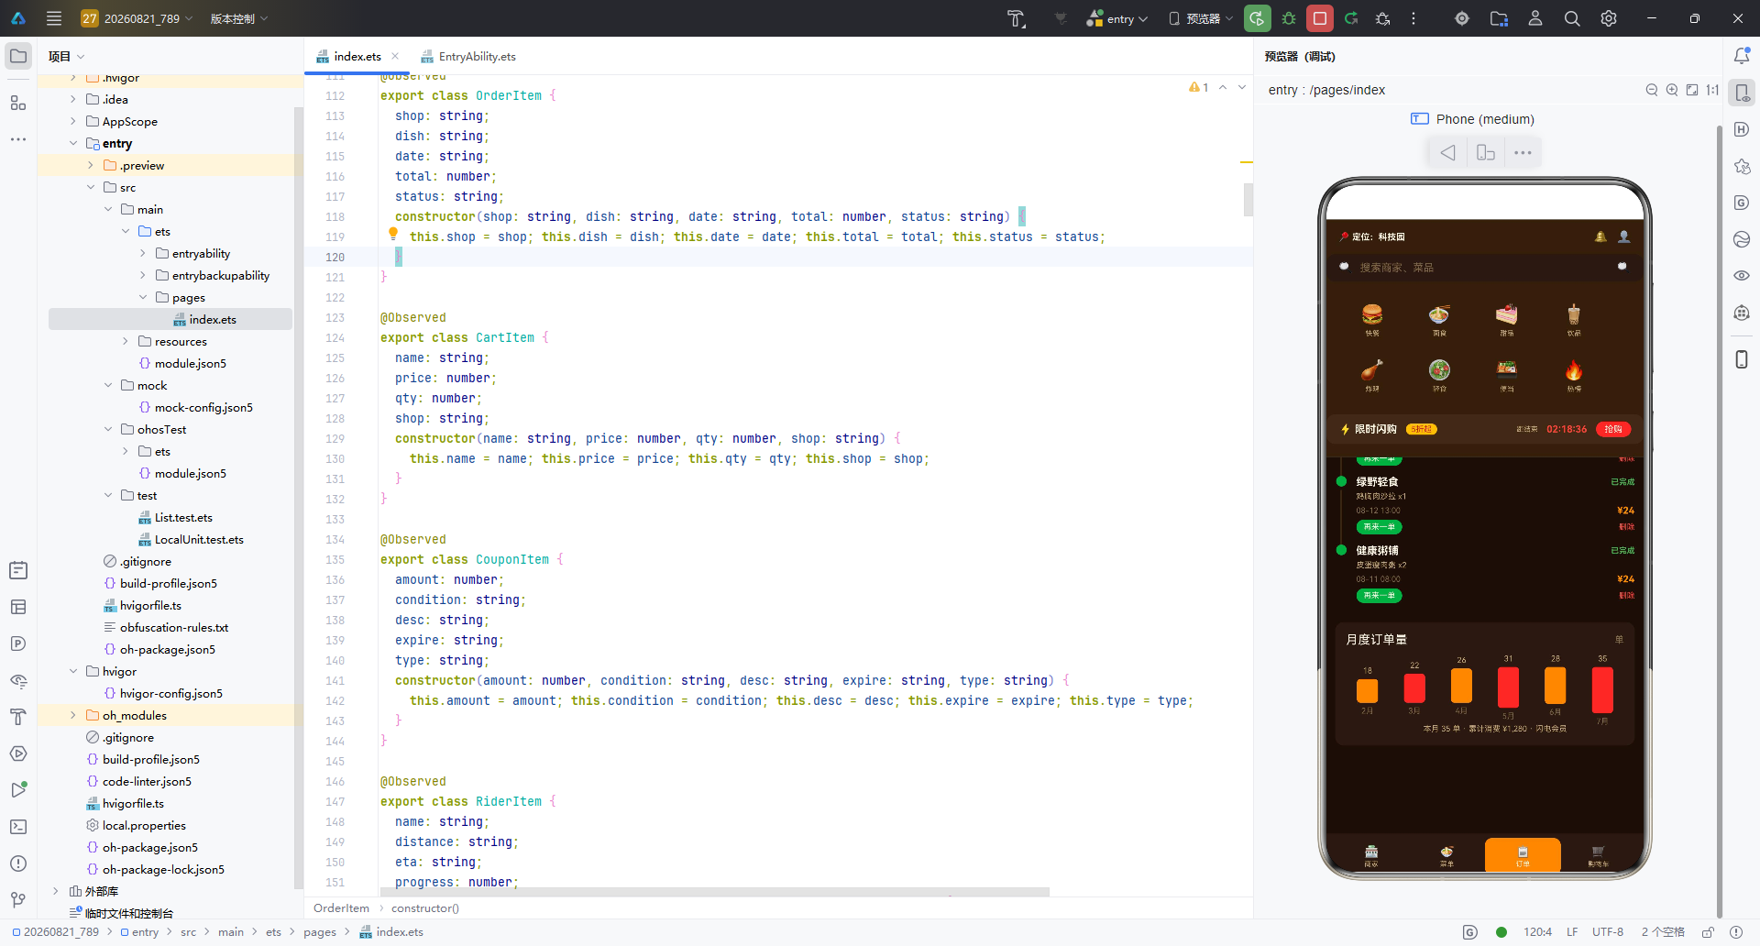Open the entry run configuration dropdown
Image resolution: width=1760 pixels, height=946 pixels.
pos(1116,18)
